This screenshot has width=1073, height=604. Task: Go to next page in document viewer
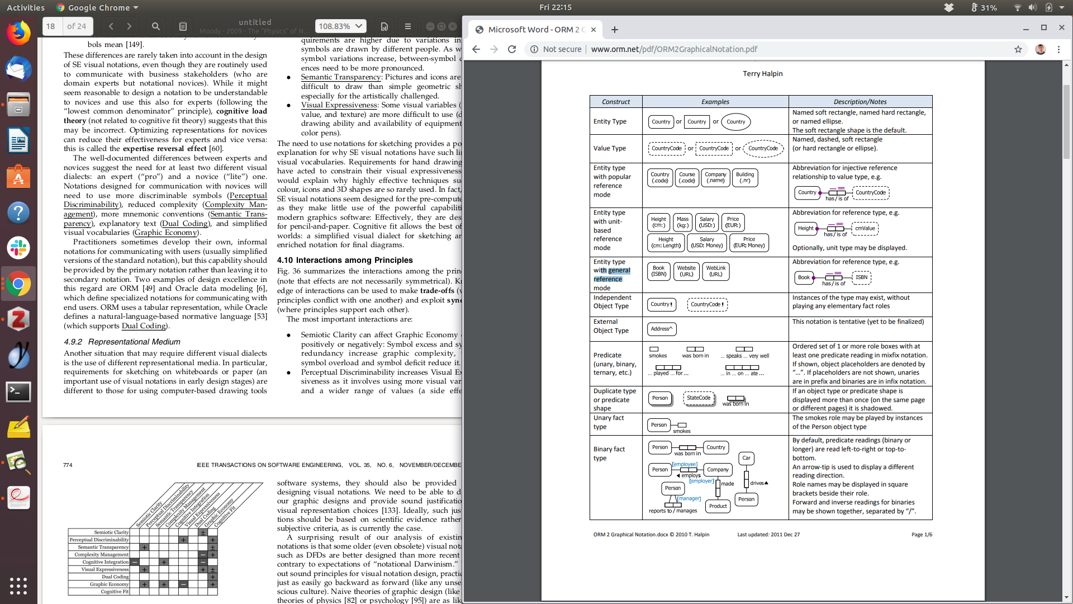129,26
